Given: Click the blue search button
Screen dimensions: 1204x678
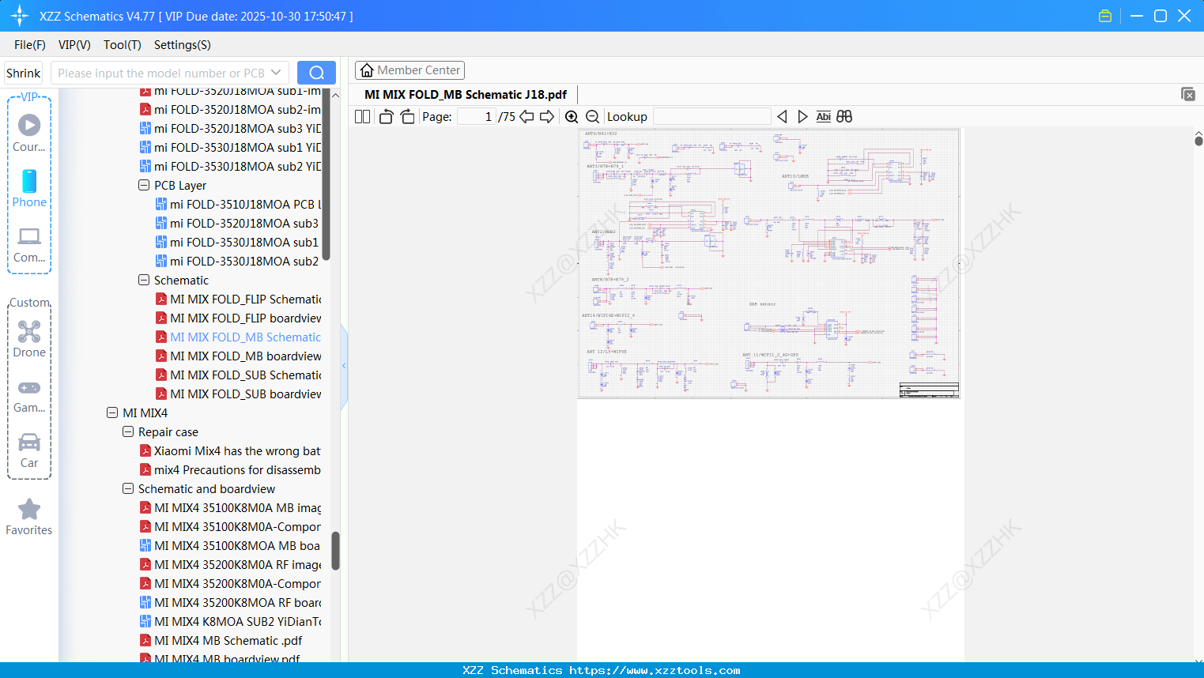Looking at the screenshot, I should point(316,73).
